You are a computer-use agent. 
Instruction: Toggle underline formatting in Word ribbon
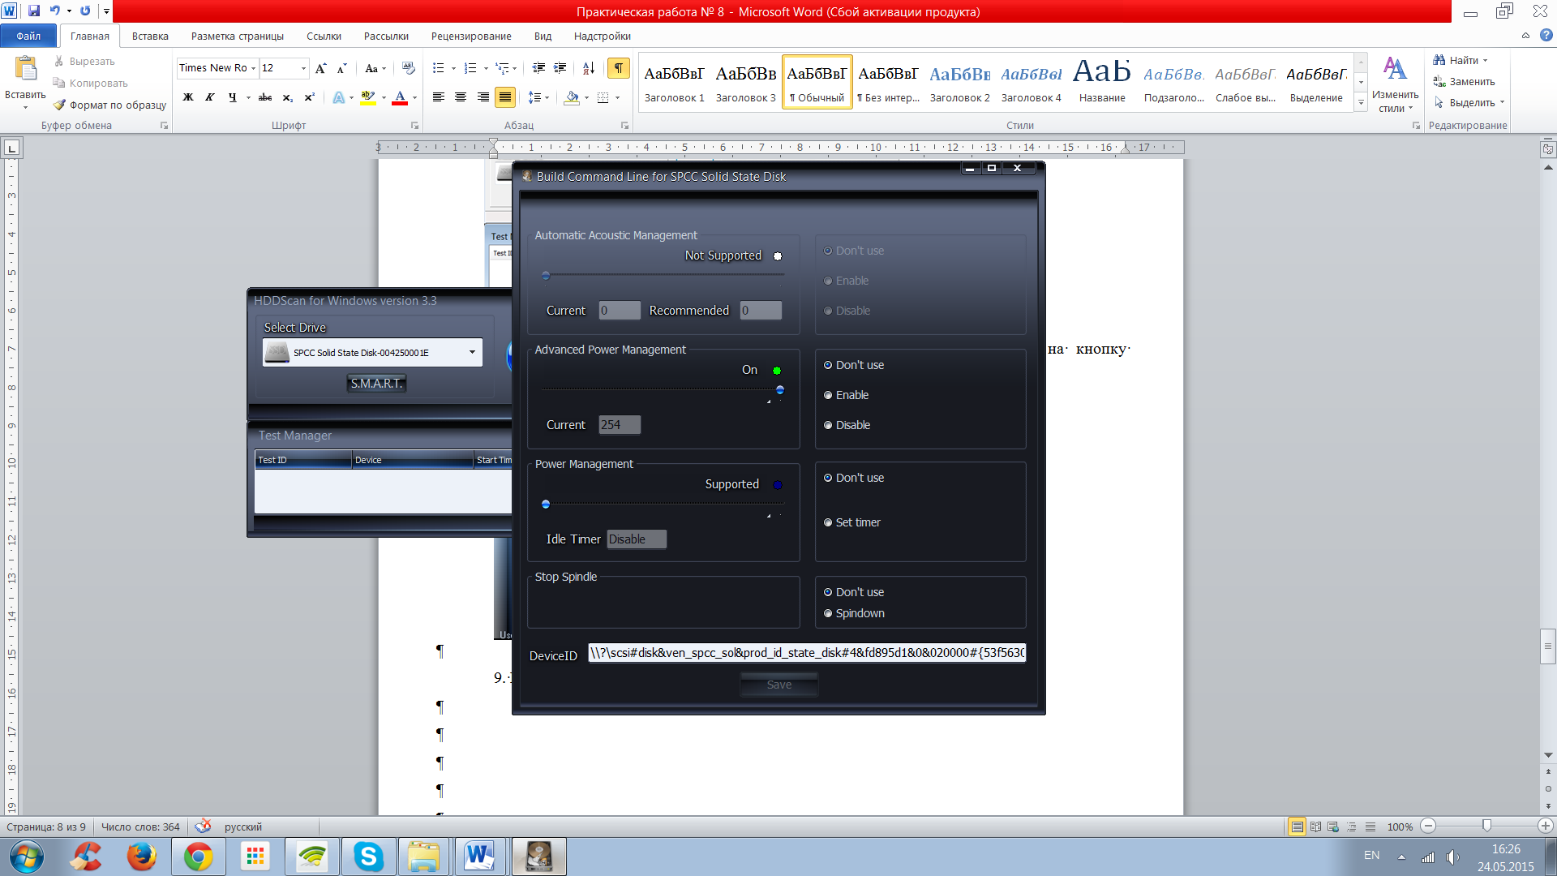click(x=233, y=97)
